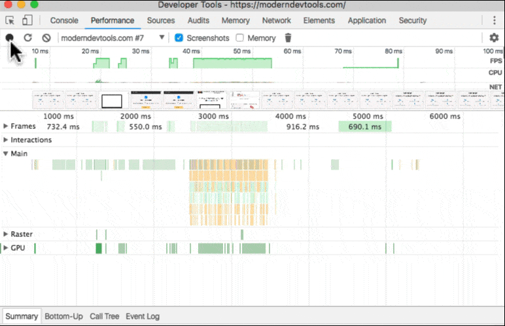This screenshot has width=505, height=326.
Task: Open the moderndevtools.com #7 recording dropdown
Action: [x=113, y=38]
